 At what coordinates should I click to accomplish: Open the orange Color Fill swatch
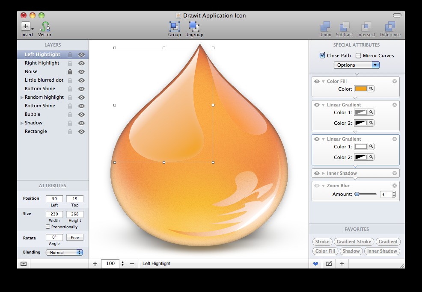tap(361, 89)
